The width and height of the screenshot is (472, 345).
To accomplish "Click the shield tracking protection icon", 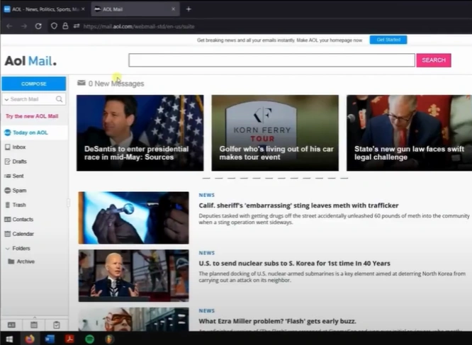I will (x=54, y=26).
